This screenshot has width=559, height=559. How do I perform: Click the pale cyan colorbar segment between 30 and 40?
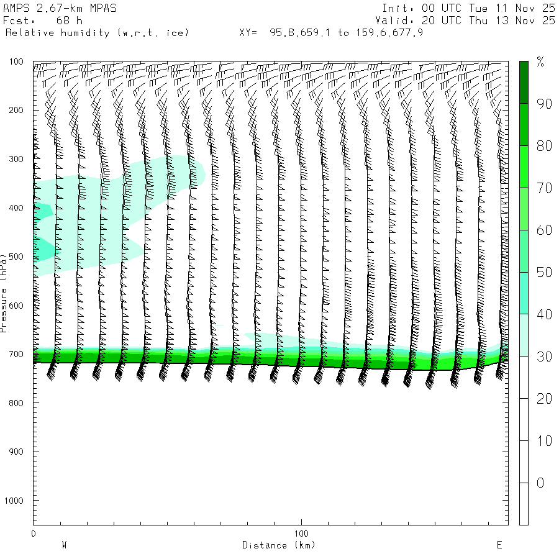click(524, 335)
